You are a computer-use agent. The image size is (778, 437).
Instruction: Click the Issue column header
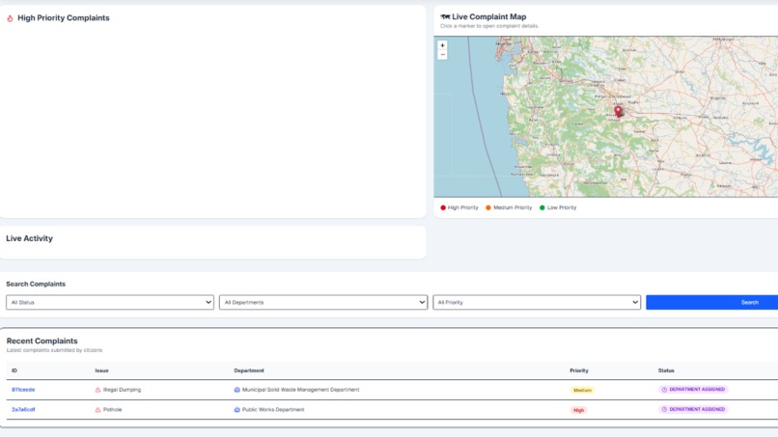pos(101,370)
